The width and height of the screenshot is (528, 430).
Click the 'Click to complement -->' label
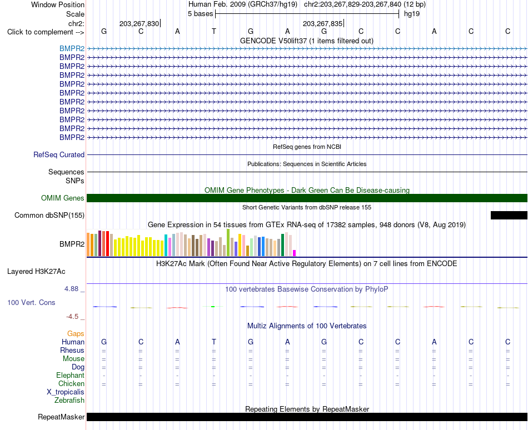coord(46,32)
